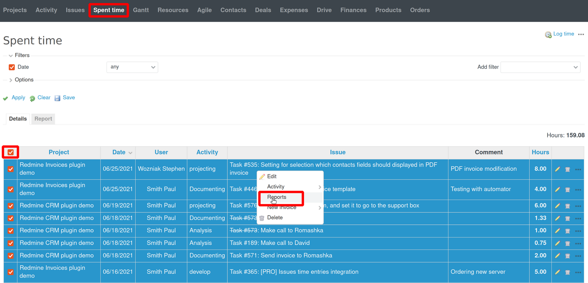588x283 pixels.
Task: Delete the Task #365 entry via its trash icon
Action: pyautogui.click(x=567, y=272)
